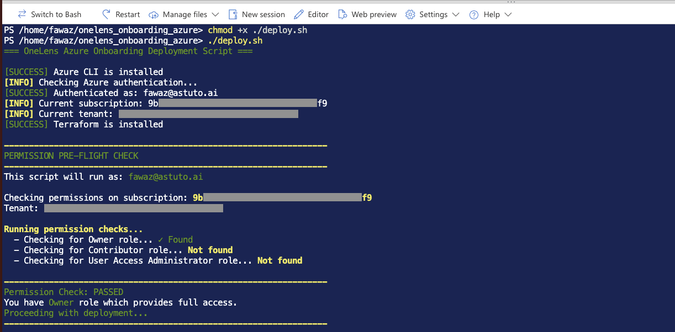675x332 pixels.
Task: Click the './deploy.sh' command line in terminal
Action: coord(235,41)
